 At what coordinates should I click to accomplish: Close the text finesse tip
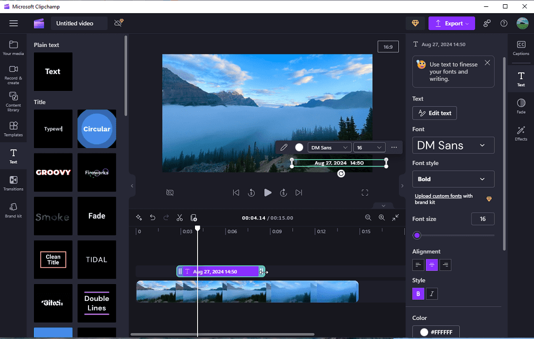[487, 62]
